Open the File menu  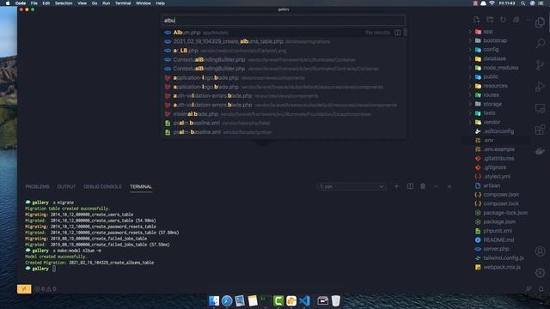pos(34,3)
